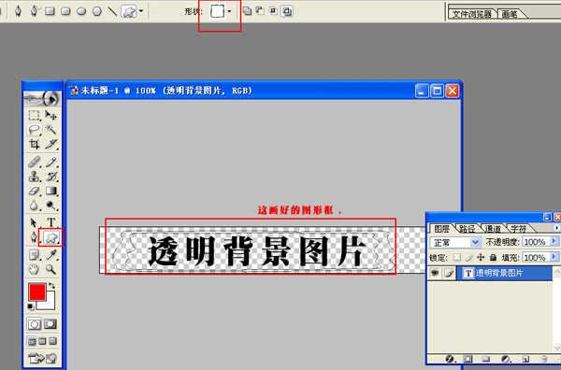Select the Clone Stamp tool
The image size is (561, 370).
tap(34, 177)
